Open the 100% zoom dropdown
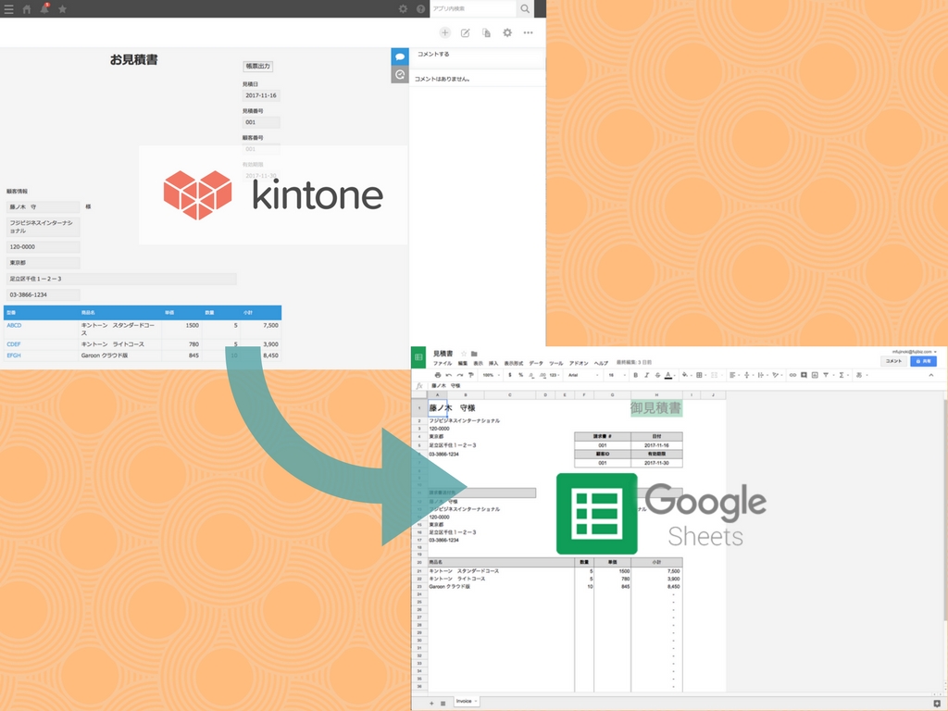 pos(490,375)
